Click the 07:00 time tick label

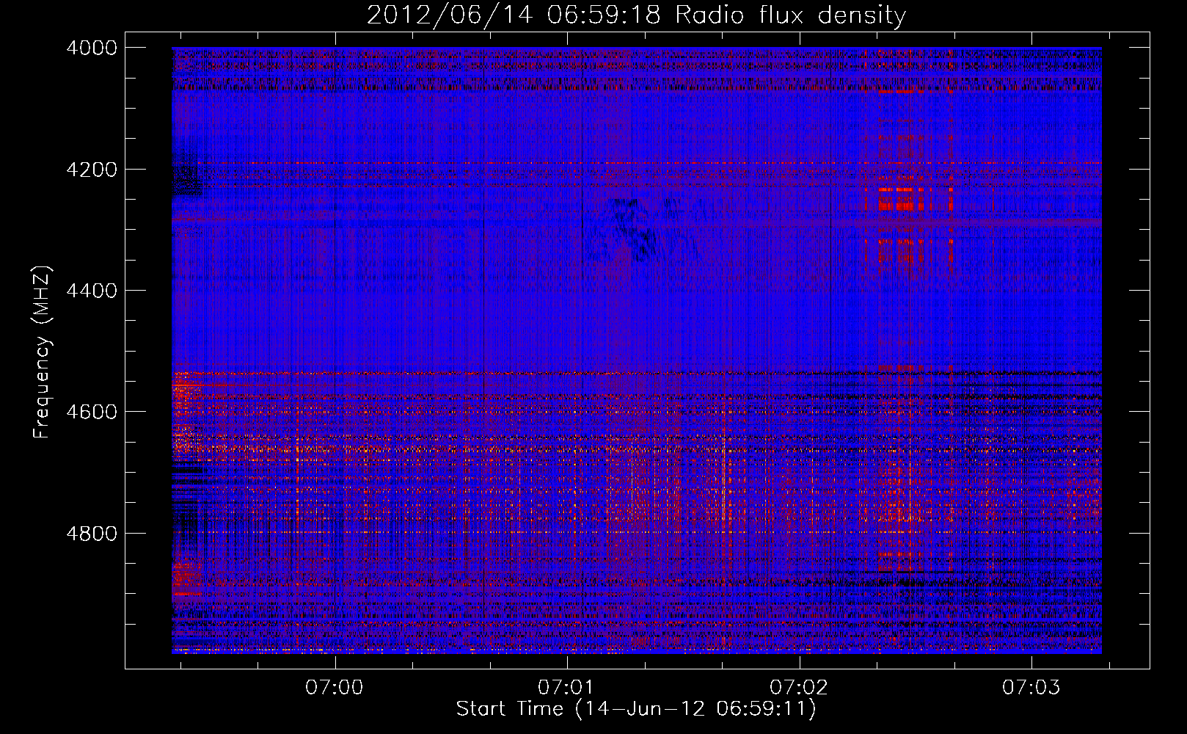point(335,688)
